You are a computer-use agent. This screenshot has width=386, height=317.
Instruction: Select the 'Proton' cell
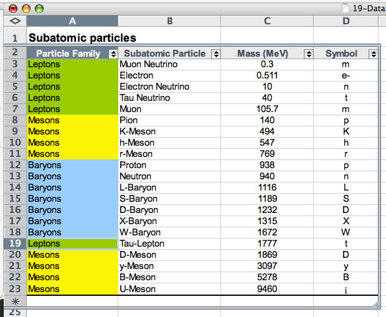pos(169,165)
